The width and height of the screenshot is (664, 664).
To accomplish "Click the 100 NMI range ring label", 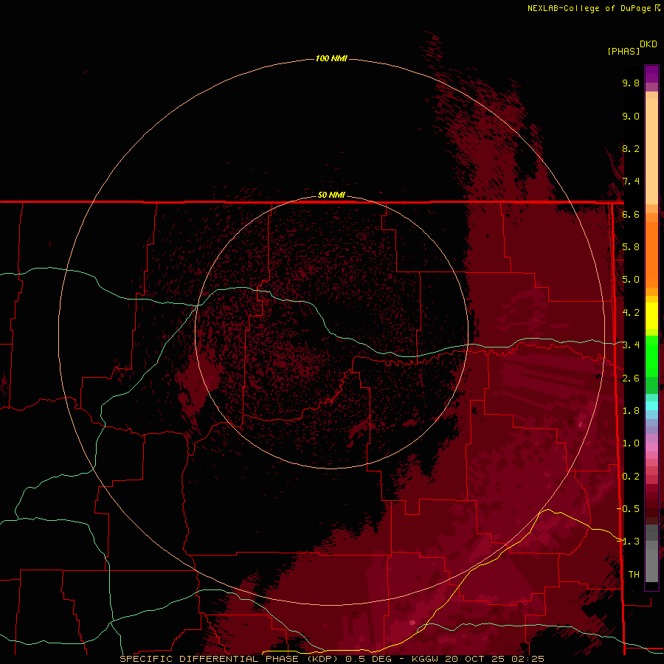I will 331,58.
